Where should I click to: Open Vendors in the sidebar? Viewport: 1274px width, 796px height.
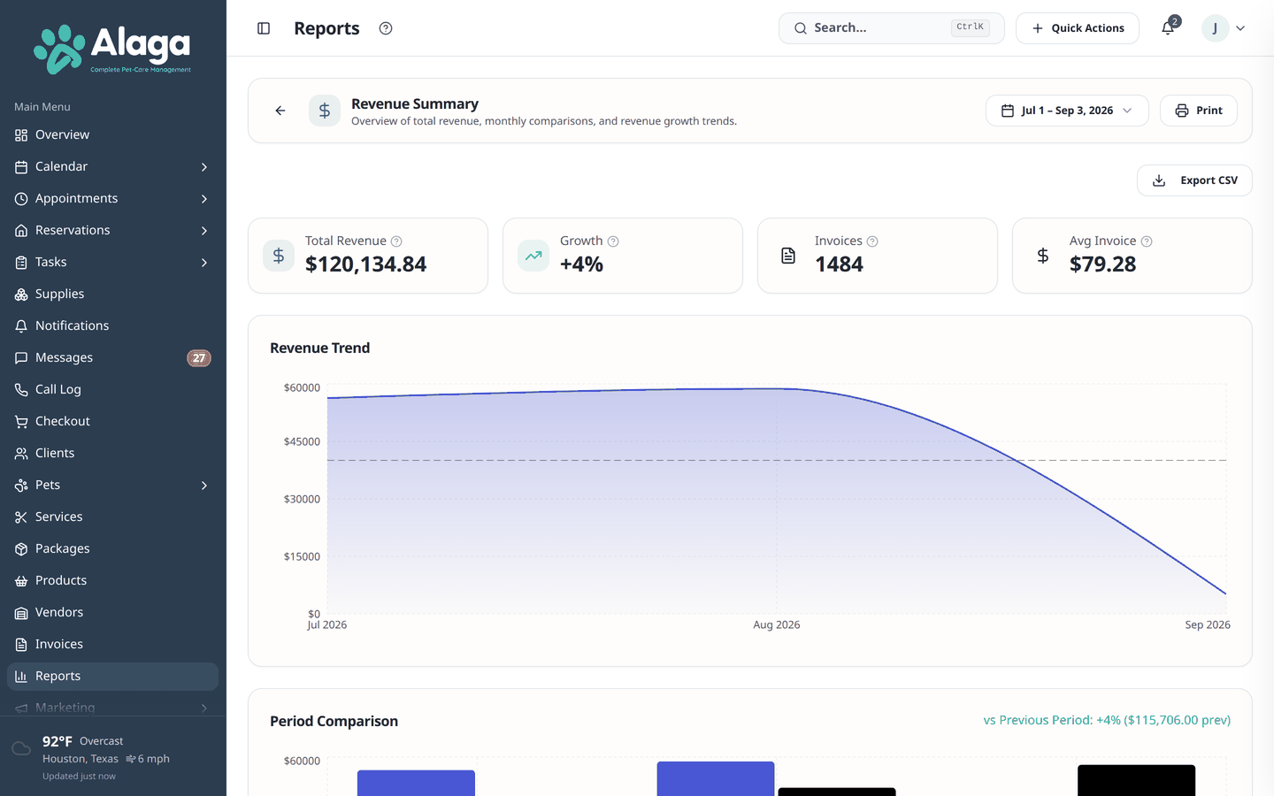112,612
